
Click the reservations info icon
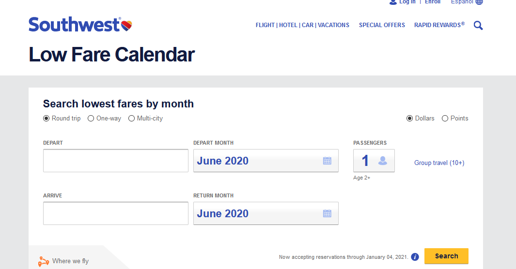(x=415, y=257)
